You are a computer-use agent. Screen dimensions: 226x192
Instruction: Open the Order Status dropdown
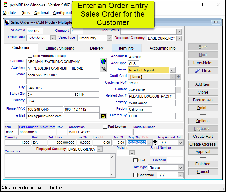point(179,31)
